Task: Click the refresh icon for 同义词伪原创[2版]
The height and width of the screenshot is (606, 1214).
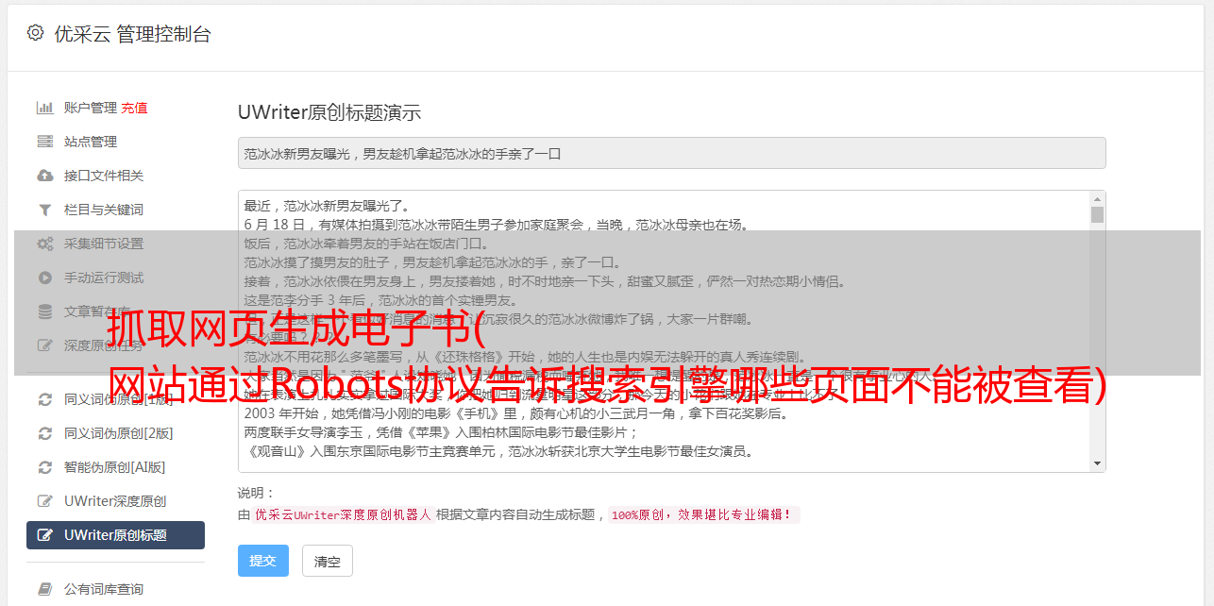Action: (44, 433)
